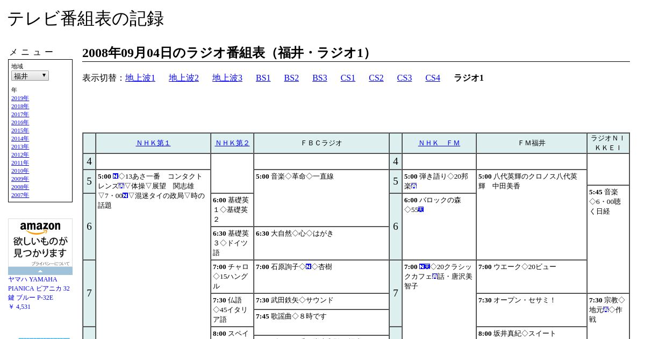This screenshot has width=645, height=339.
Task: Click the page heading 2008年09月04日のラジオ番組表
Action: pos(228,53)
